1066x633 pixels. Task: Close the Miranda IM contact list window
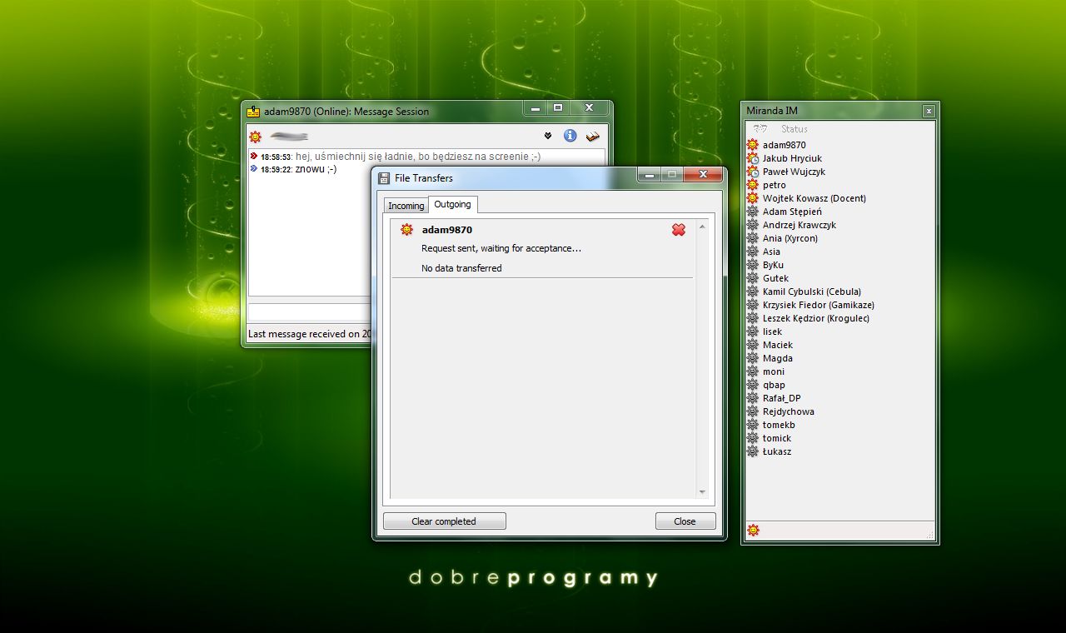(x=929, y=111)
